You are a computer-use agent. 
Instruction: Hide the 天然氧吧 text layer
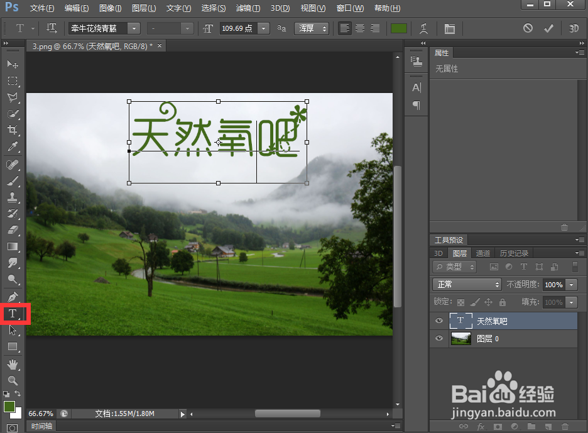pos(438,321)
